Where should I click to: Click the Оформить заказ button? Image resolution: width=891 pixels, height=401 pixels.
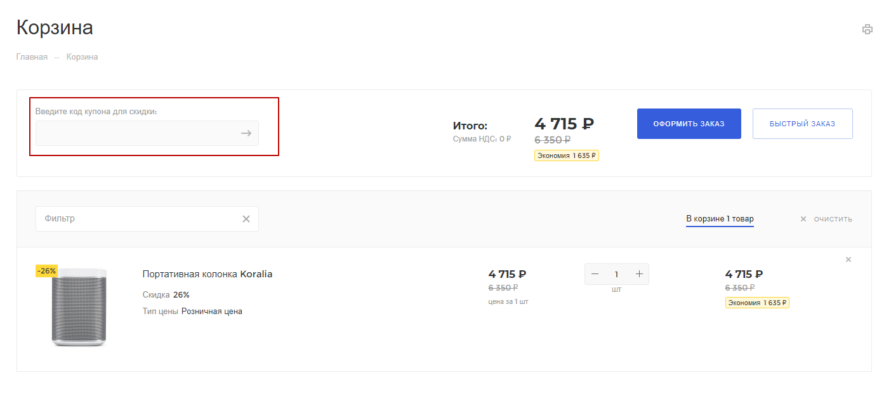point(689,124)
